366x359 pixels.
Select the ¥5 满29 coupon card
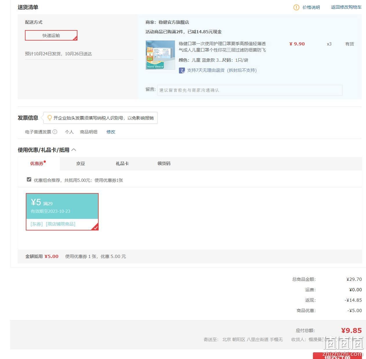tap(62, 212)
